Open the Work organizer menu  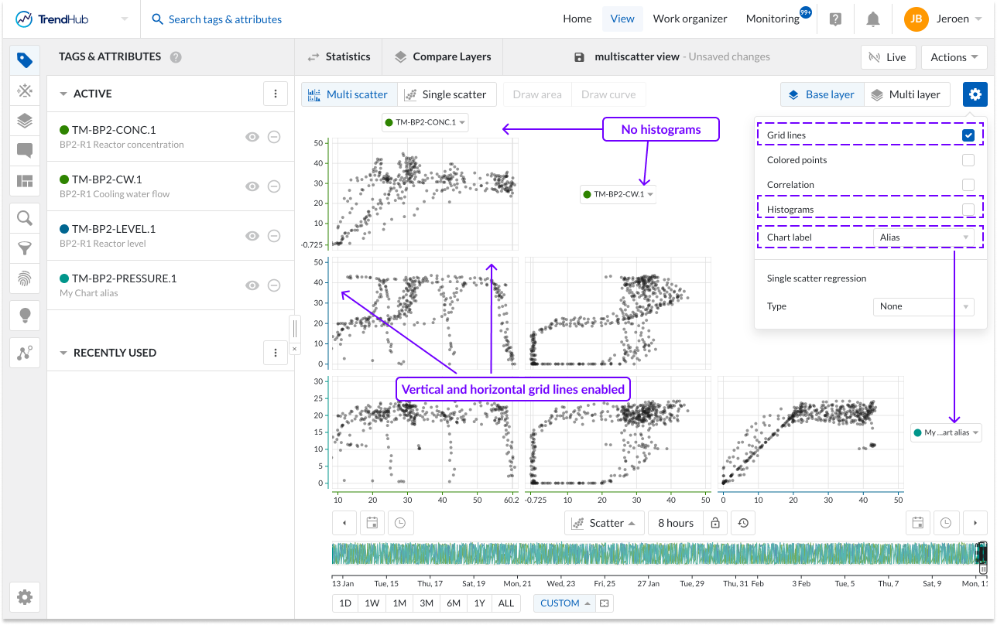tap(690, 19)
